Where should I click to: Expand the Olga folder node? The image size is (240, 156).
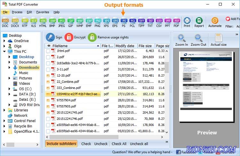point(4,46)
